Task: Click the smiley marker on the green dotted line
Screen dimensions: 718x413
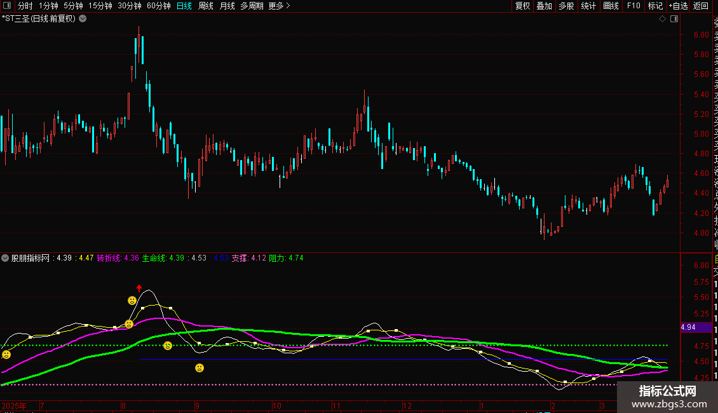Action: (x=168, y=346)
